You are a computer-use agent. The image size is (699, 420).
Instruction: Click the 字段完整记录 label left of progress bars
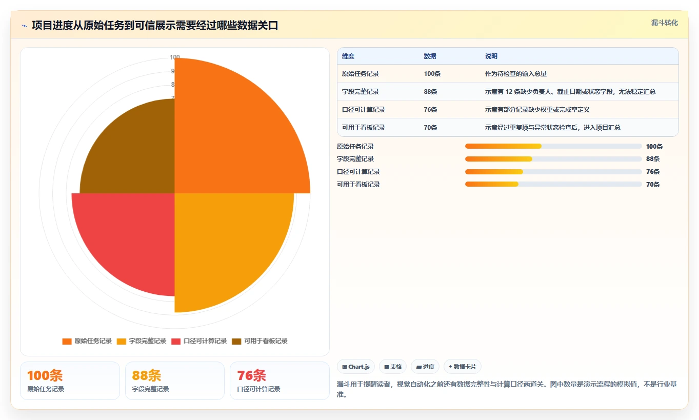355,159
